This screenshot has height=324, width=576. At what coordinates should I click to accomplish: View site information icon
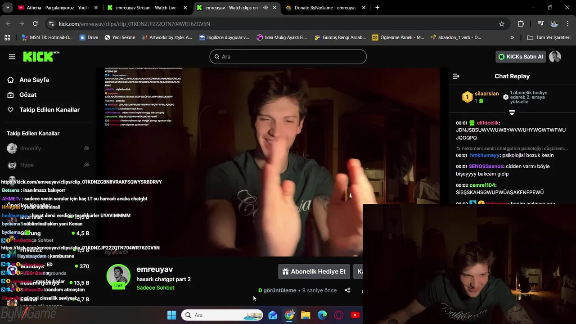(x=51, y=24)
